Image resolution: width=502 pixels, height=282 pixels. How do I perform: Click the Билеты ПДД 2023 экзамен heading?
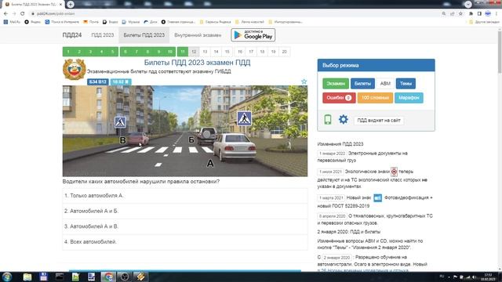(197, 63)
